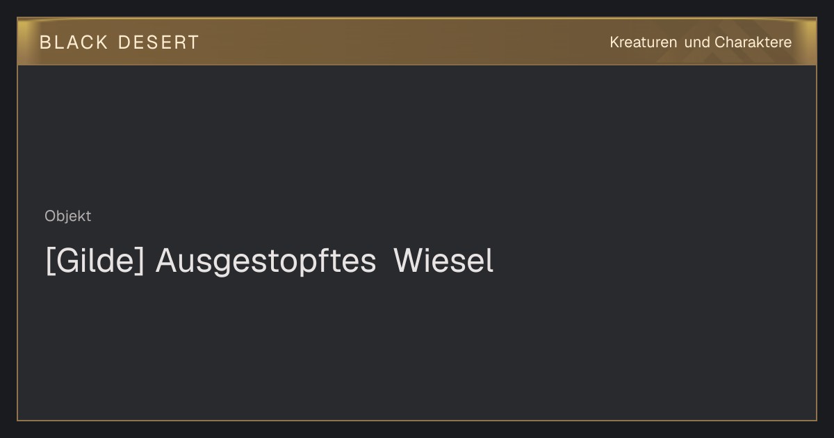Image resolution: width=834 pixels, height=438 pixels.
Task: Select the Objekt type label
Action: point(68,216)
